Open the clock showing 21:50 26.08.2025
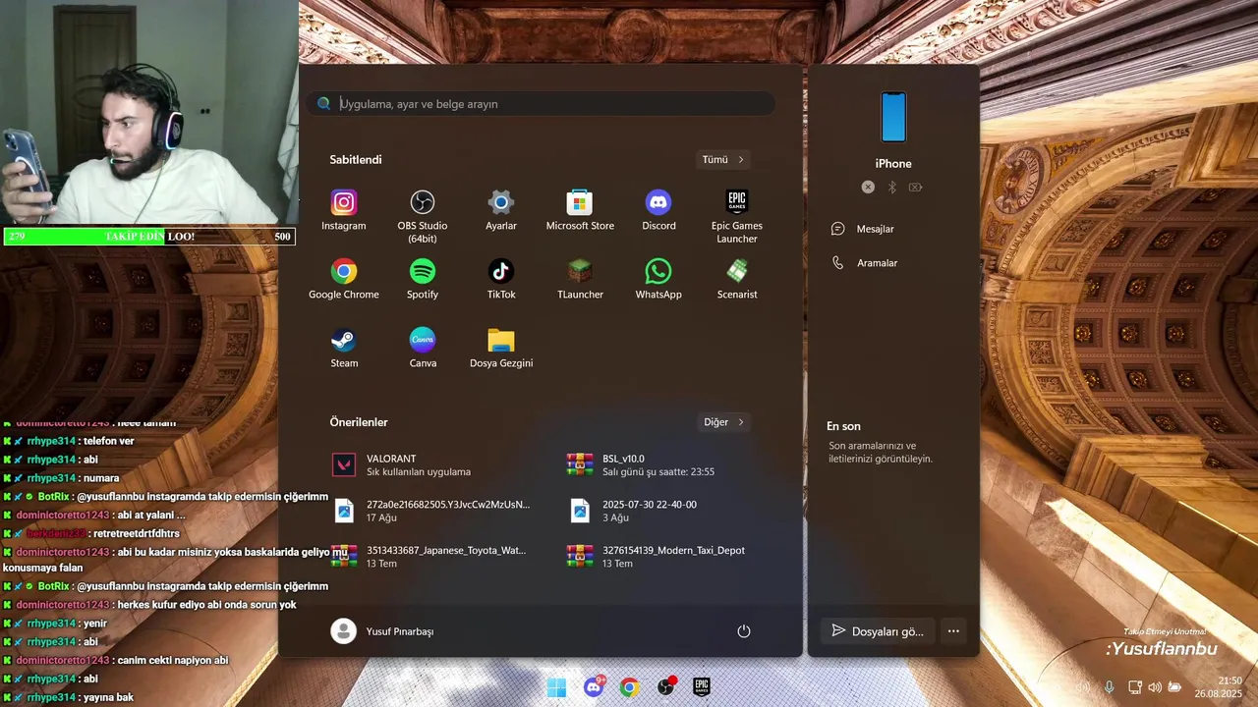This screenshot has height=707, width=1258. click(1219, 687)
